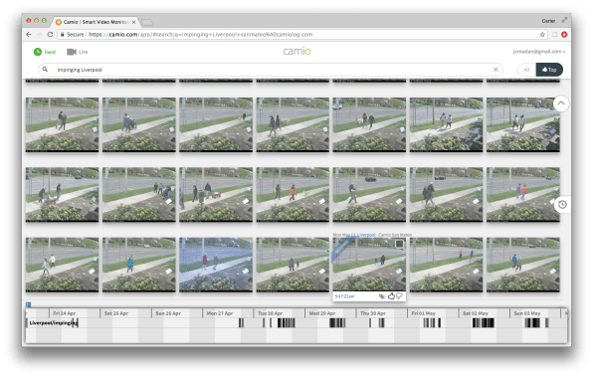Switch to Live camera view

(78, 52)
